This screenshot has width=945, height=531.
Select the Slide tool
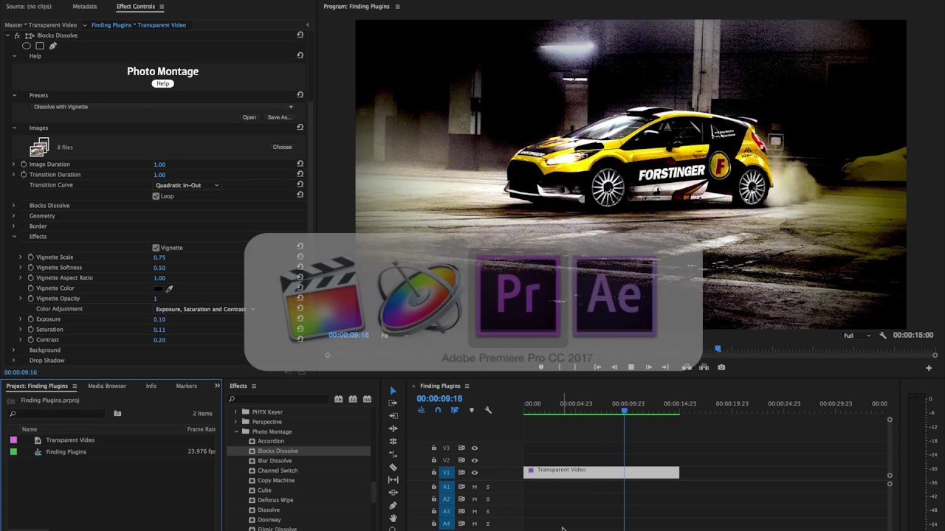pos(393,493)
